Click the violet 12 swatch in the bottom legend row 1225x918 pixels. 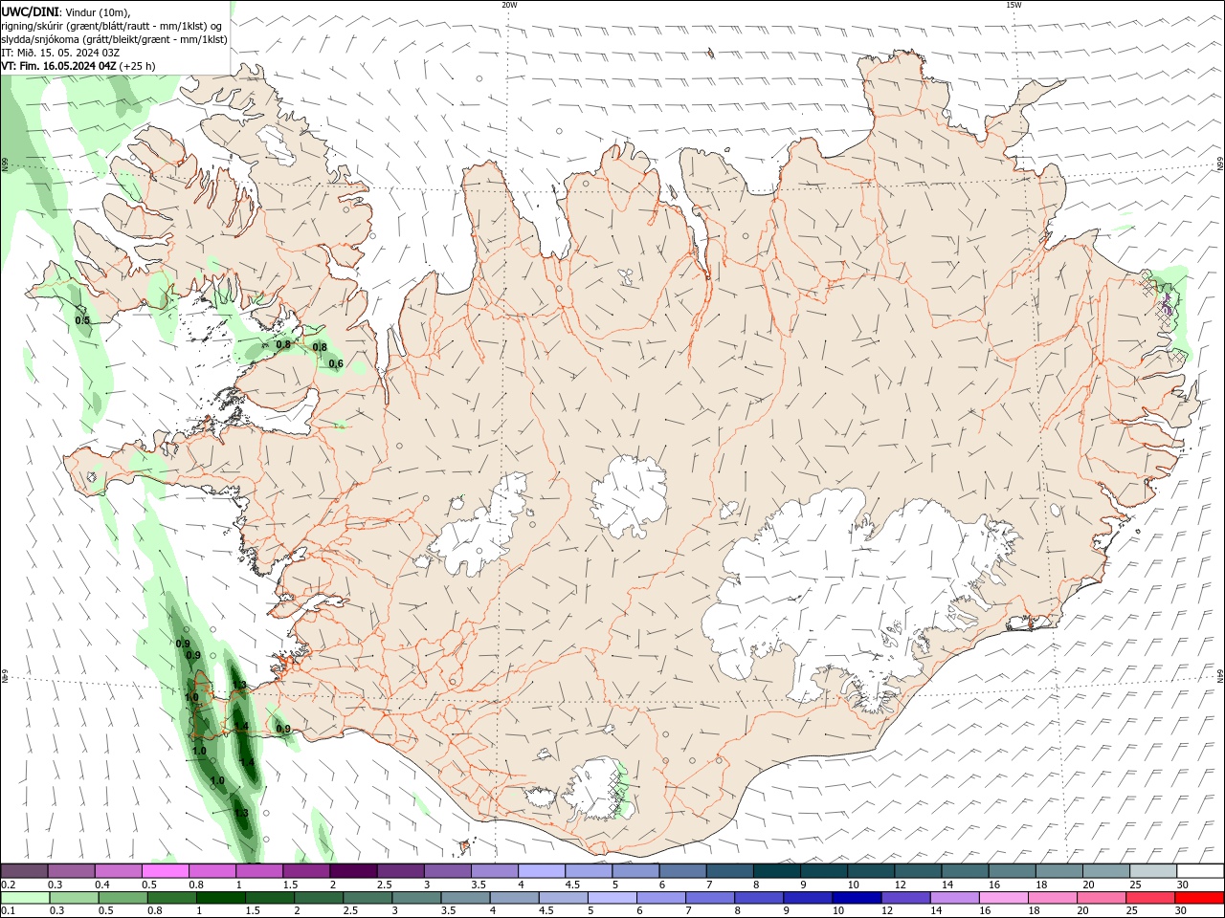[x=905, y=898]
